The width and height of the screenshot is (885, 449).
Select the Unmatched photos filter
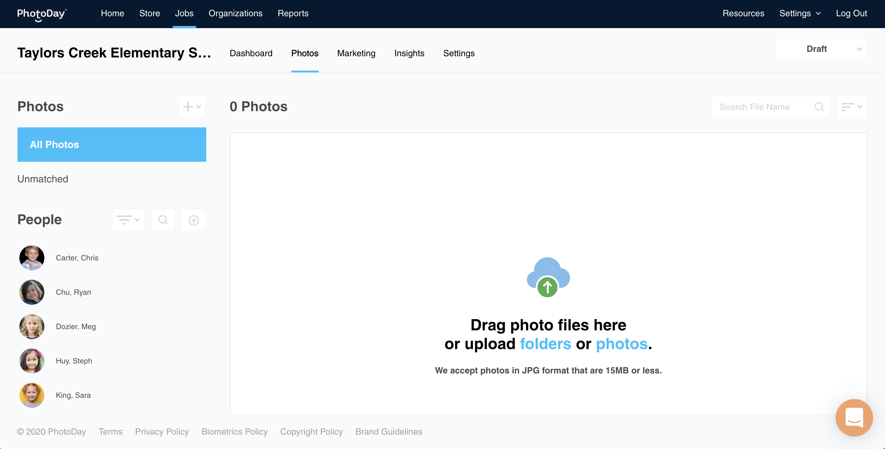click(42, 179)
